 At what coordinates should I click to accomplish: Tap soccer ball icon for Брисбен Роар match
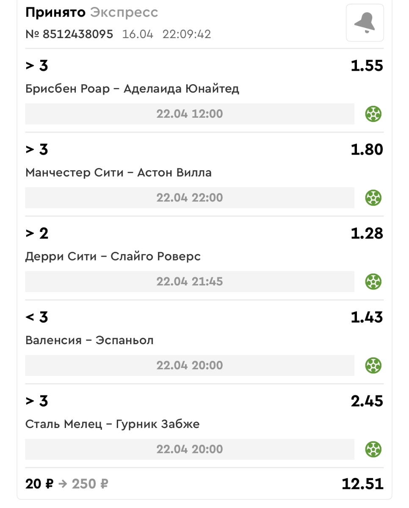click(373, 114)
